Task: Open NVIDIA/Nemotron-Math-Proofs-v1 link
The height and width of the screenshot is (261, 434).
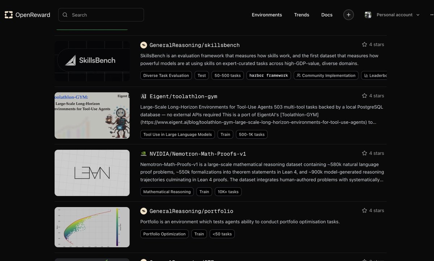Action: 198,154
